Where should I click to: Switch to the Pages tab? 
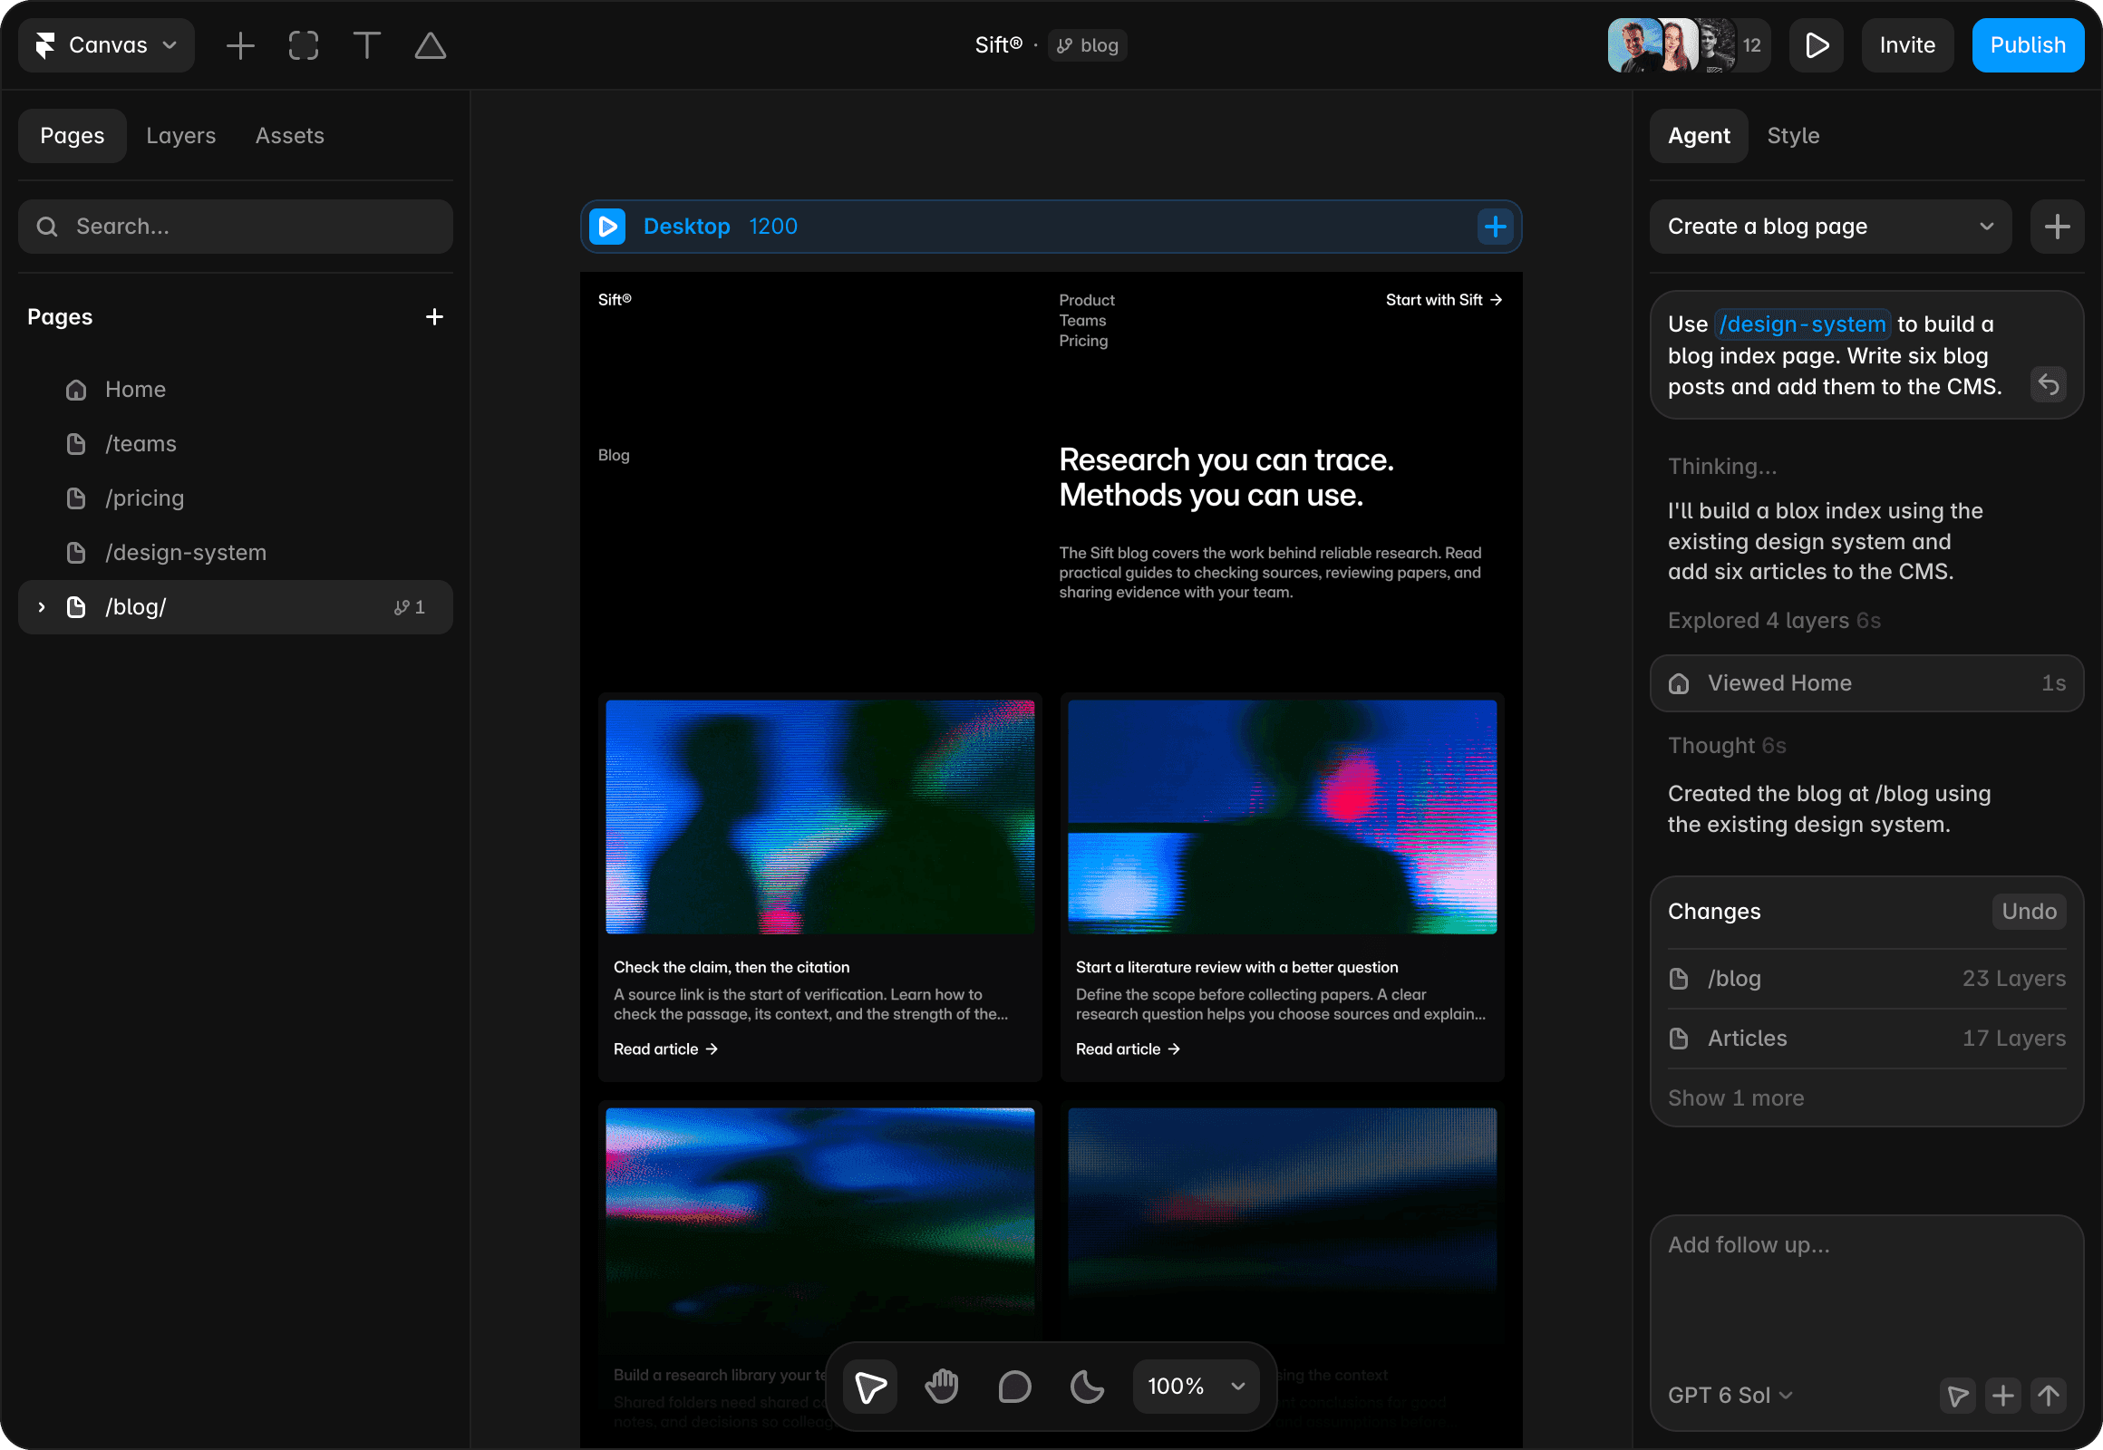pos(73,136)
